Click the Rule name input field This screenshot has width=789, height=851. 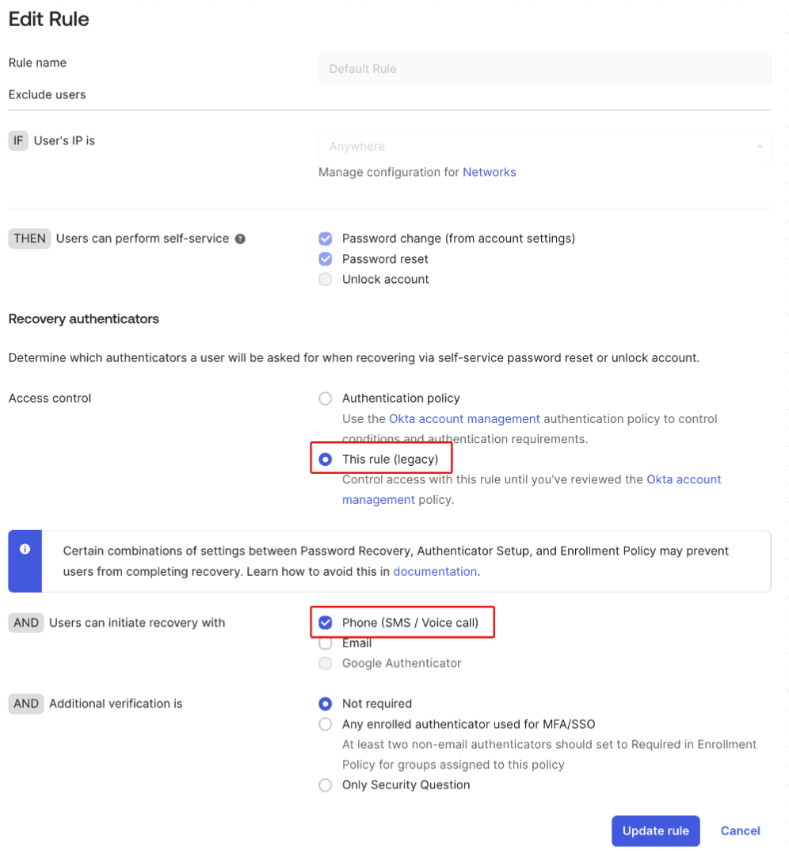pyautogui.click(x=544, y=69)
